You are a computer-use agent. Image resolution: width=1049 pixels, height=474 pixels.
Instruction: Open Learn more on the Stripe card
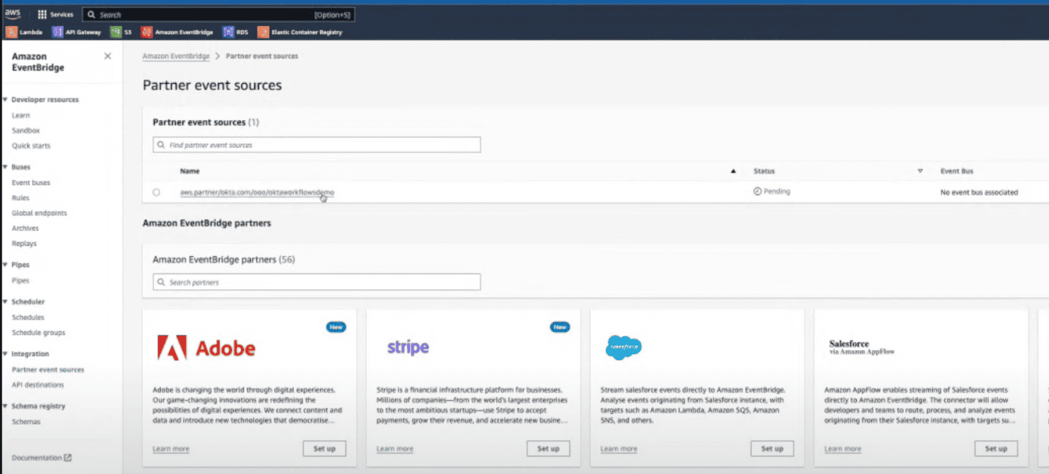pyautogui.click(x=394, y=449)
